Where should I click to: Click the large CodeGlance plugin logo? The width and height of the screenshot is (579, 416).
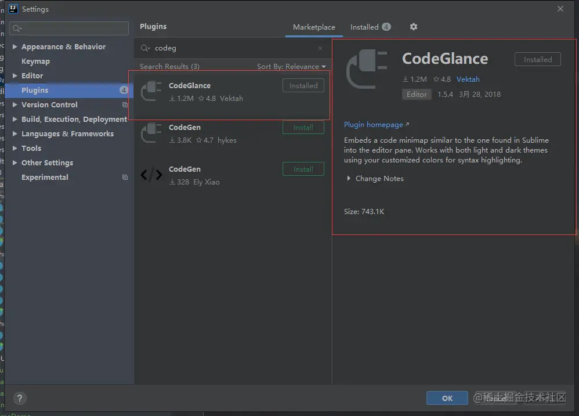coord(367,69)
